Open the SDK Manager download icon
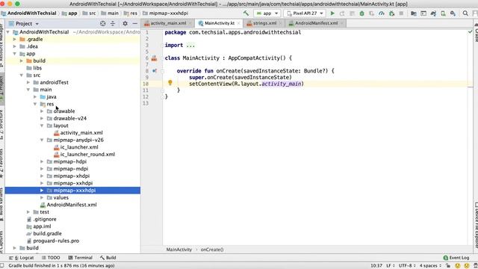 [453, 13]
